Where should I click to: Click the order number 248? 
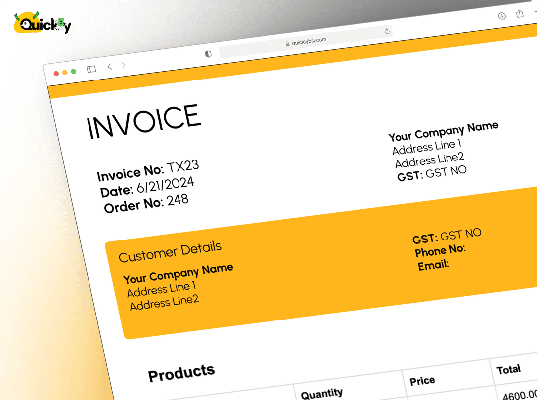(178, 200)
